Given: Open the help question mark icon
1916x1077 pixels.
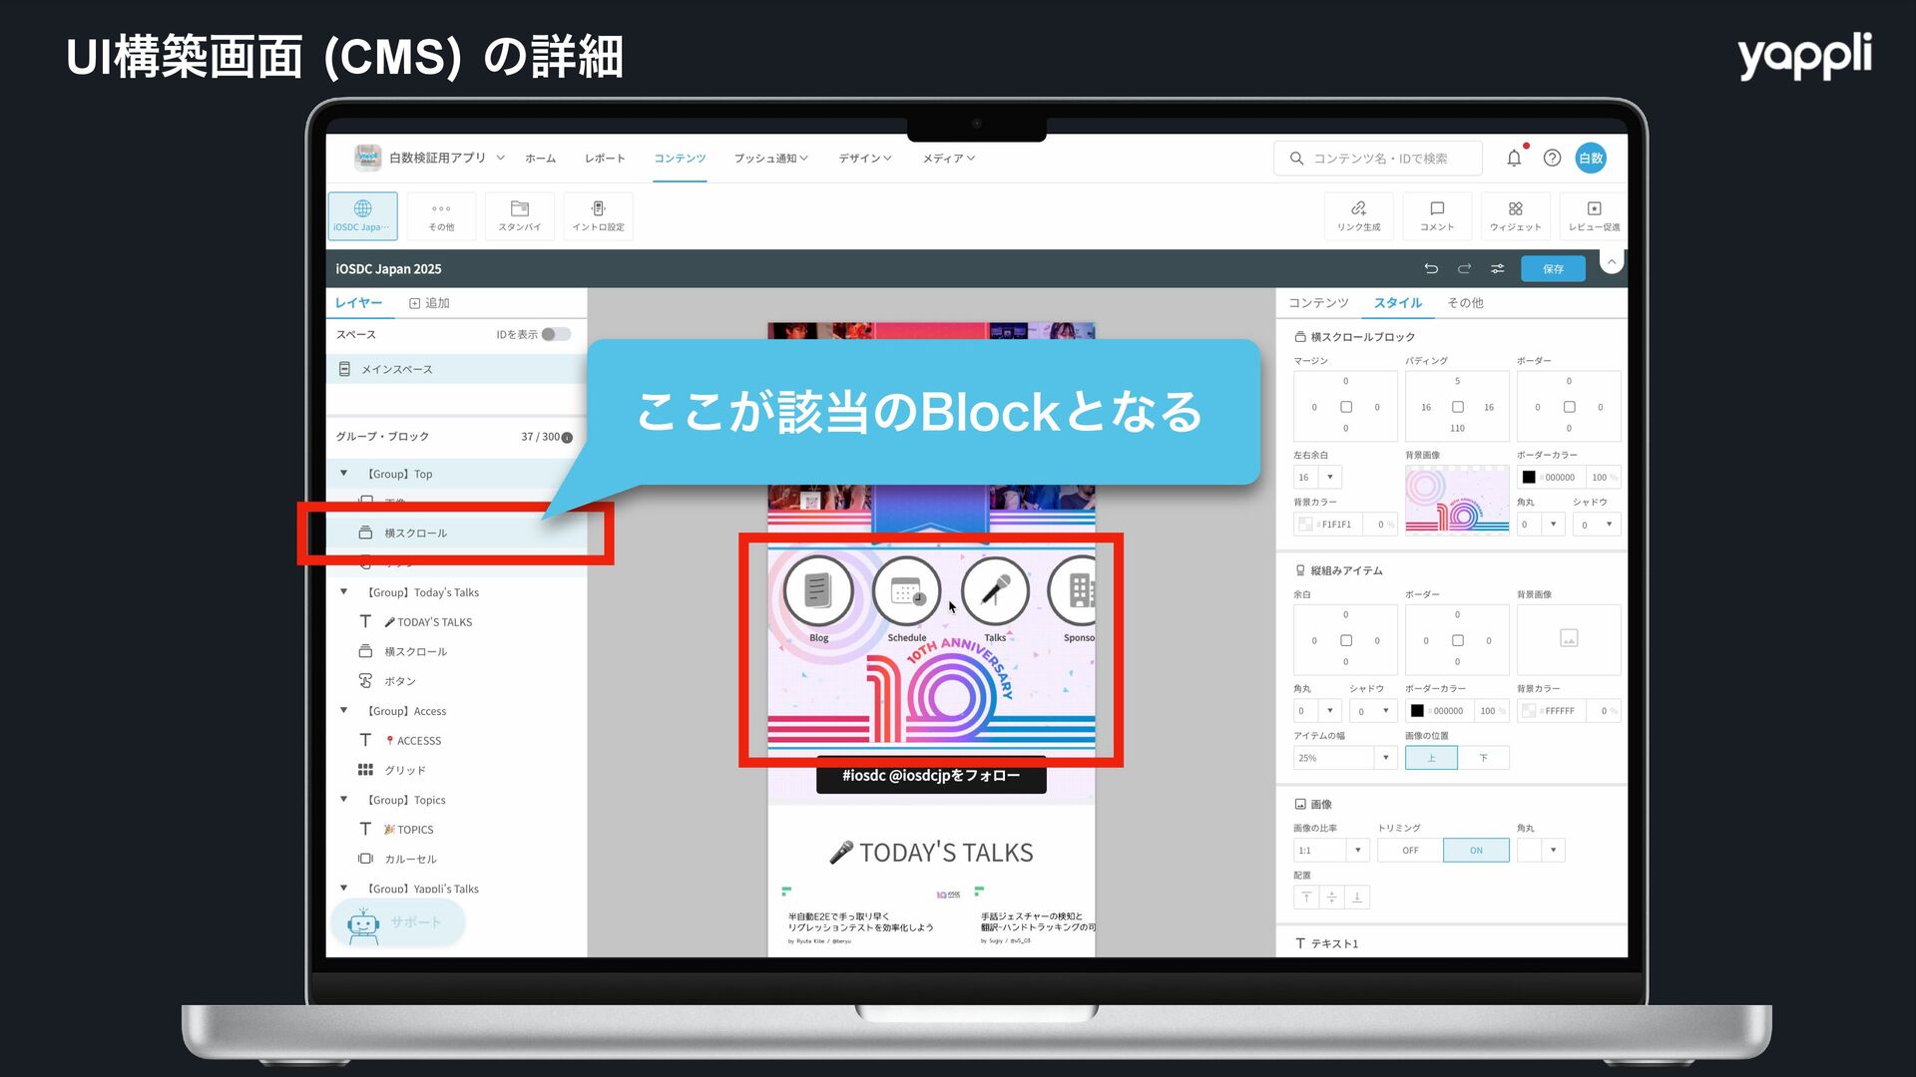Looking at the screenshot, I should pos(1552,158).
